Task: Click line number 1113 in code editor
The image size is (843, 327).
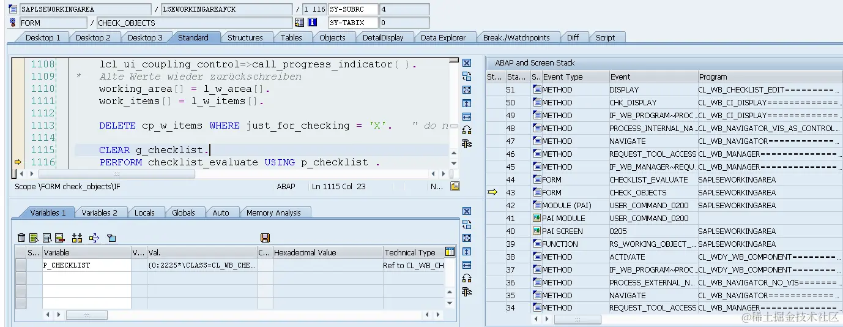Action: [x=43, y=125]
